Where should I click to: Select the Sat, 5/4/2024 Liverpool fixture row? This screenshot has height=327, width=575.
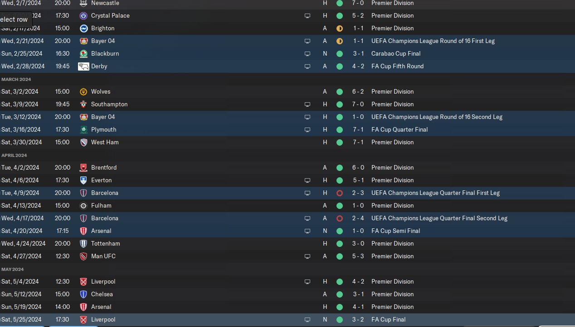tap(287, 281)
